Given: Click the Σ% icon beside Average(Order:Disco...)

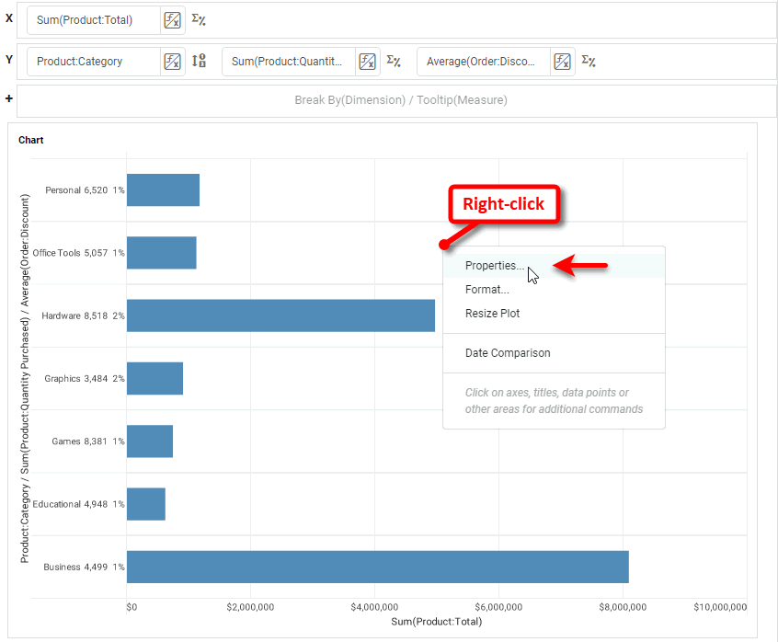Looking at the screenshot, I should (x=590, y=60).
